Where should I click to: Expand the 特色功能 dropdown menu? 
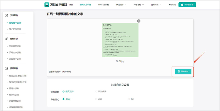[x=139, y=5]
